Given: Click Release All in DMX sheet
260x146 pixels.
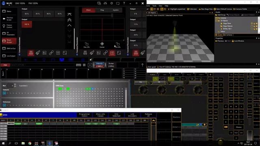Looking at the screenshot, I should (148, 115).
